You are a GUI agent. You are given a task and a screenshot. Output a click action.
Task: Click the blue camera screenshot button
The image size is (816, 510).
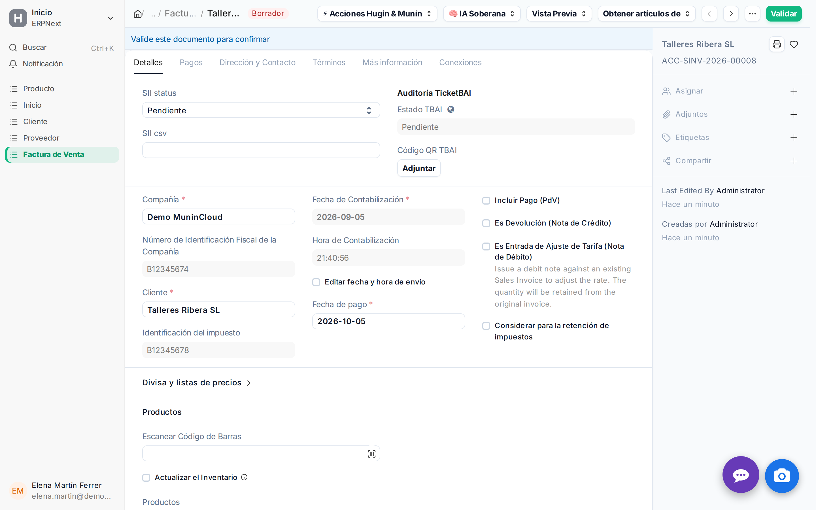pyautogui.click(x=782, y=476)
